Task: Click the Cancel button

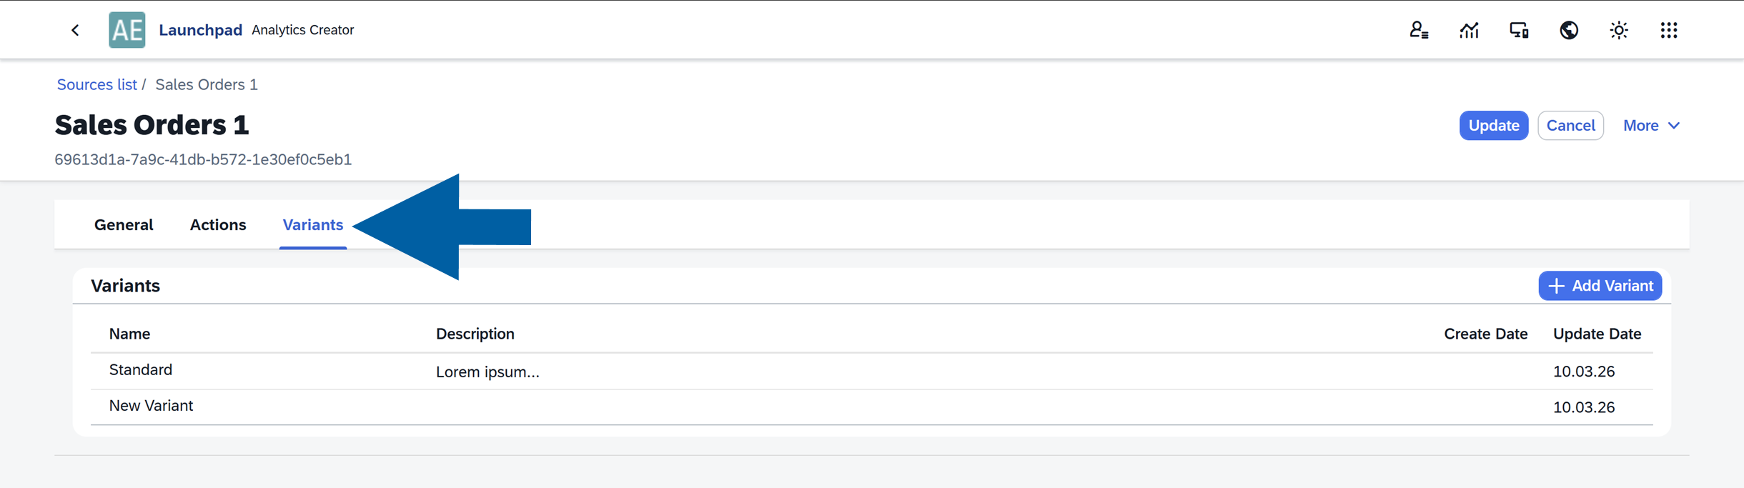Action: 1571,125
